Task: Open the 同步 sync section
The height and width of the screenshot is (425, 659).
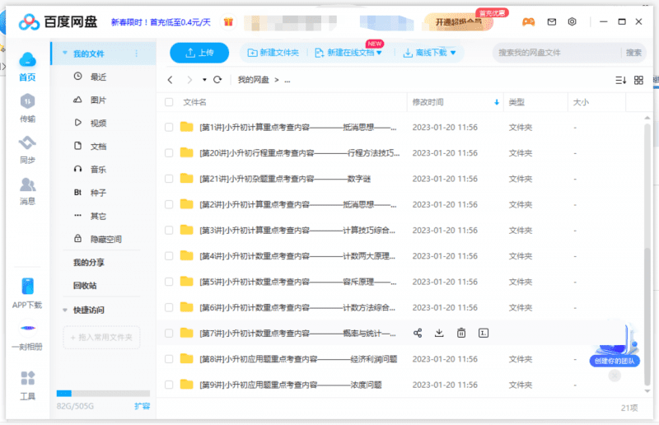Action: tap(28, 150)
